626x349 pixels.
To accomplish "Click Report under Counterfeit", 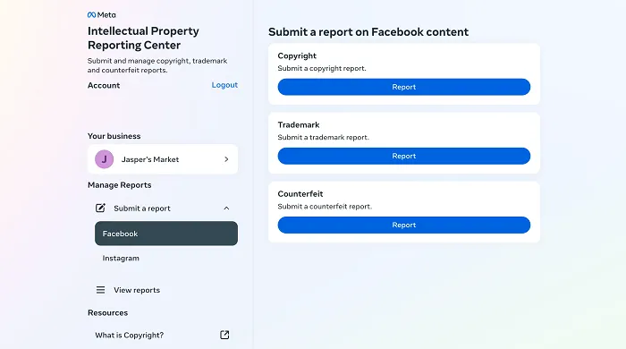I will pos(404,226).
